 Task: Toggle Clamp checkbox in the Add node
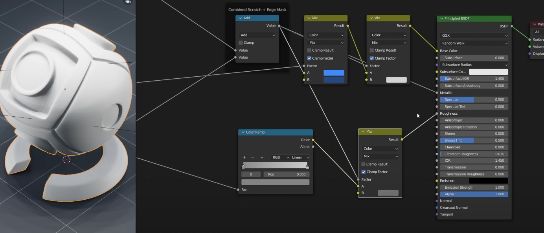(241, 43)
